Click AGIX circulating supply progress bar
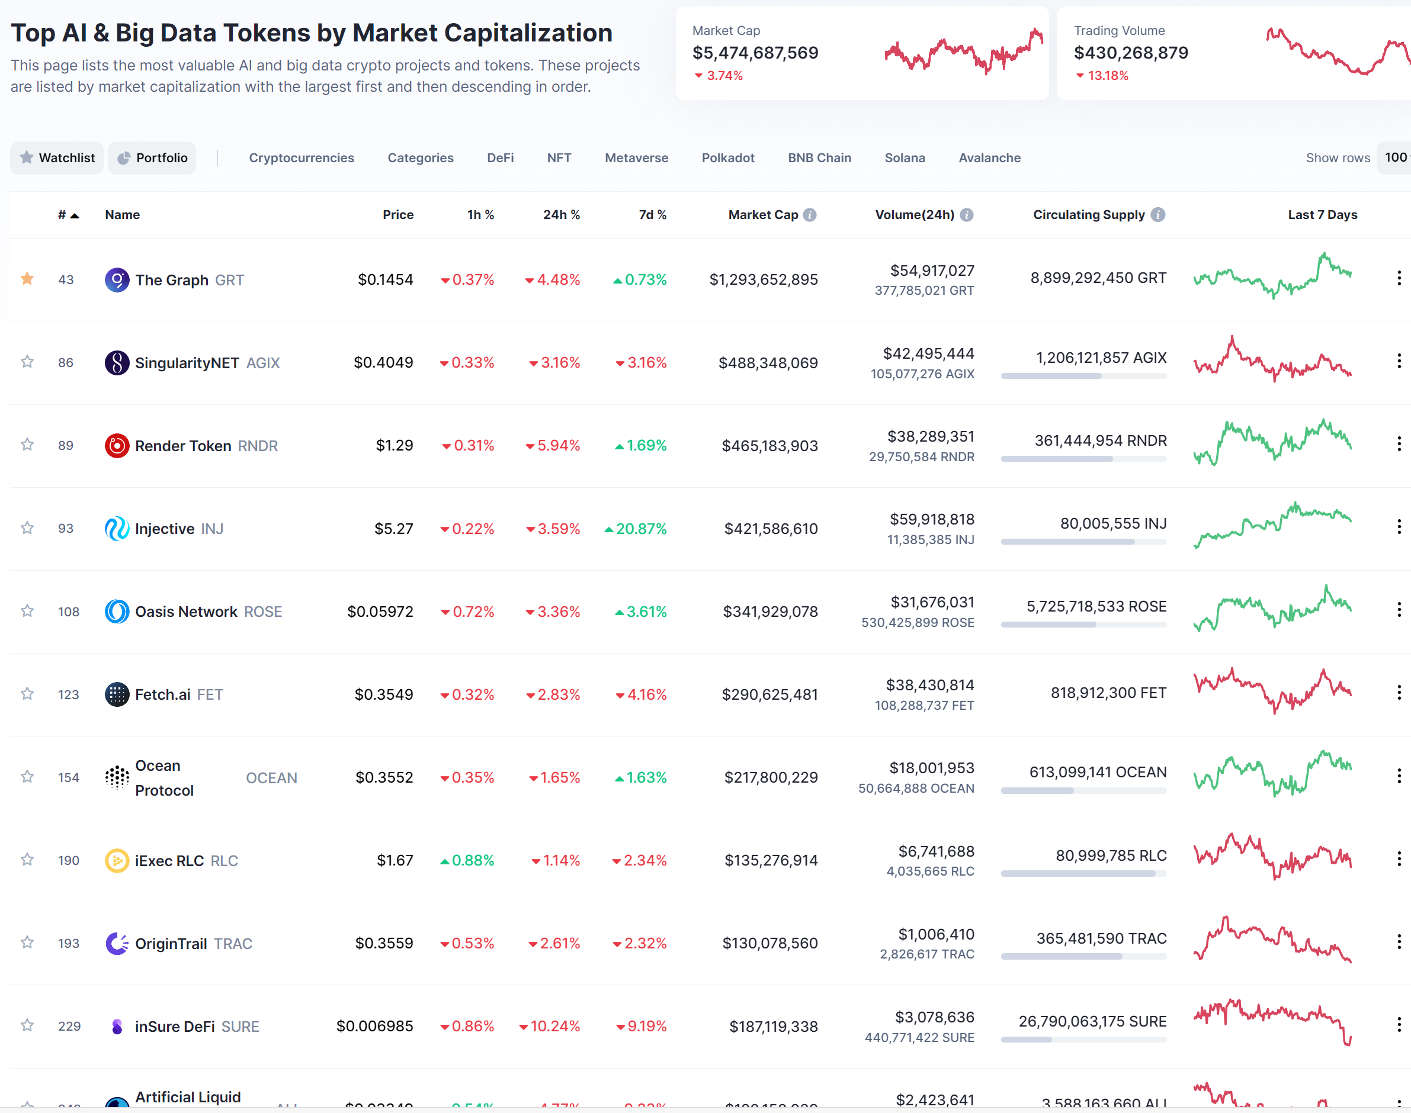Viewport: 1411px width, 1113px height. [x=1083, y=376]
